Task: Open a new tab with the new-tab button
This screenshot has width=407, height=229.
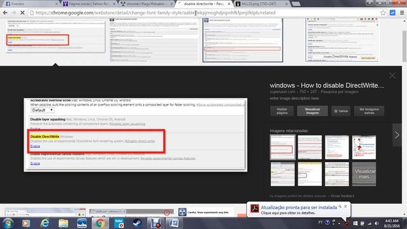Action: 296,4
